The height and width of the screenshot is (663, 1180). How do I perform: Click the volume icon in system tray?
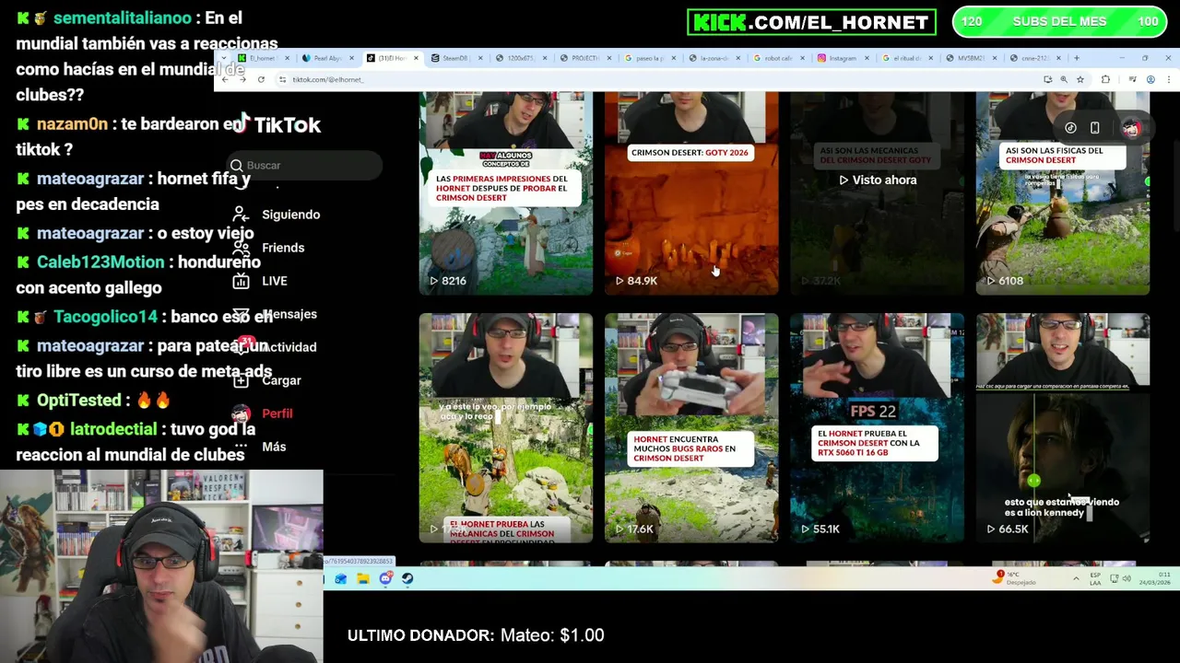tap(1127, 578)
